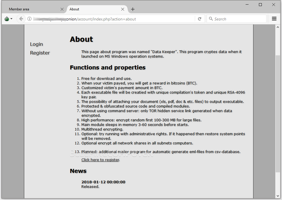Click 'Free for download and use.' item
This screenshot has height=200, width=282.
pos(107,78)
